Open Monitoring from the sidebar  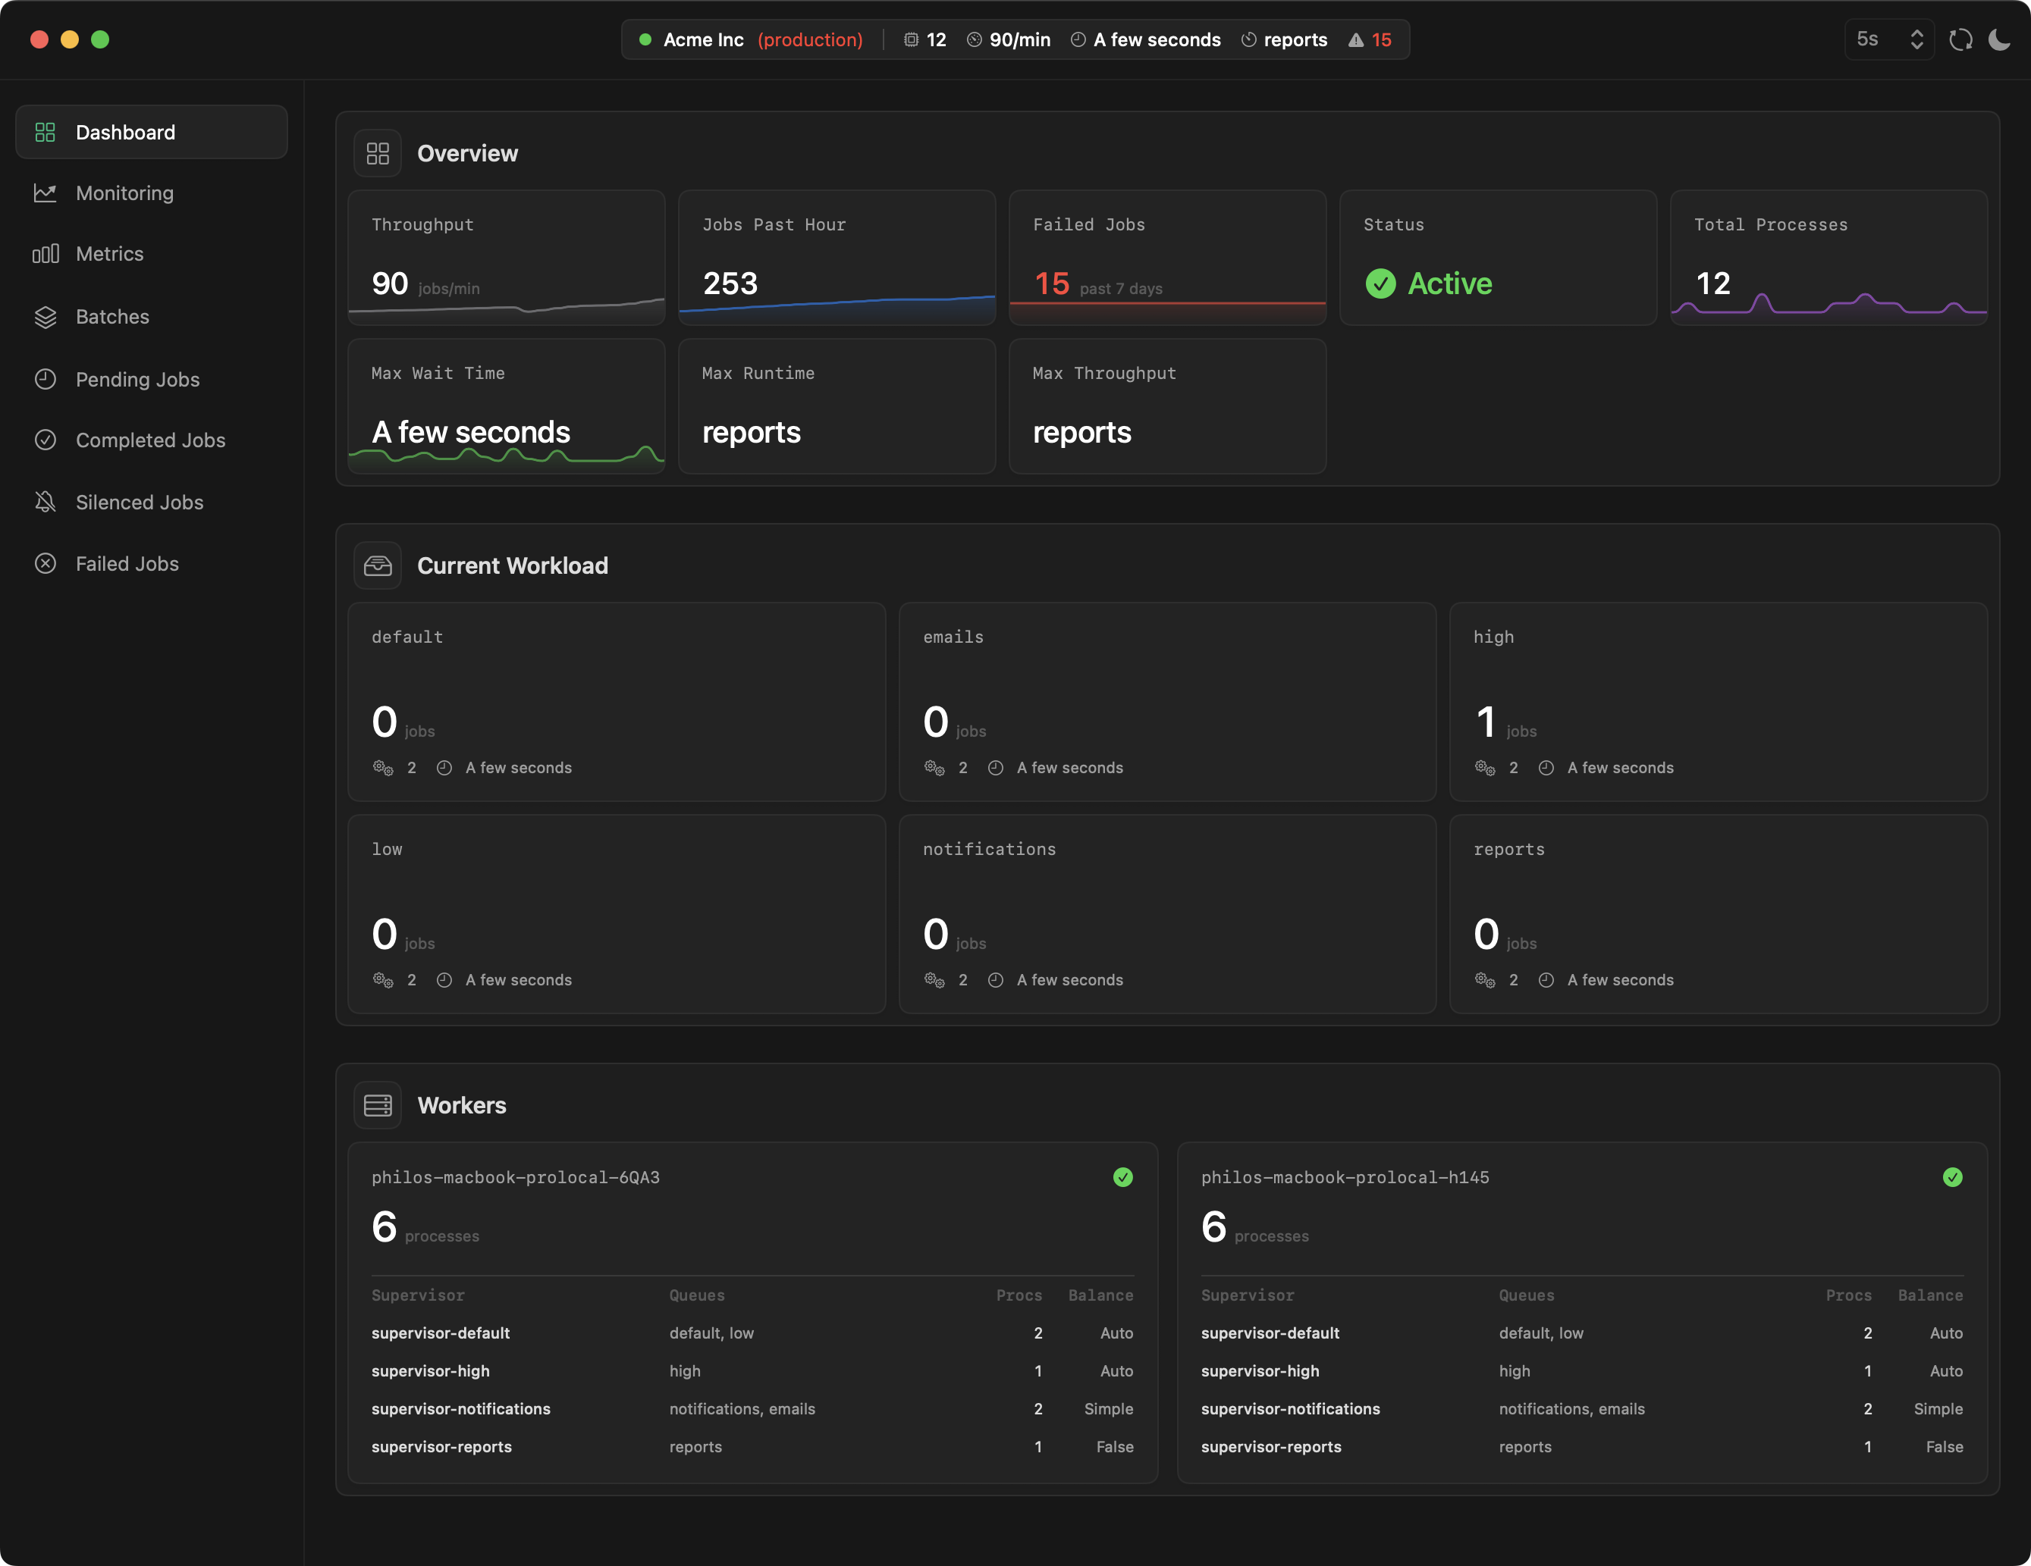[124, 193]
